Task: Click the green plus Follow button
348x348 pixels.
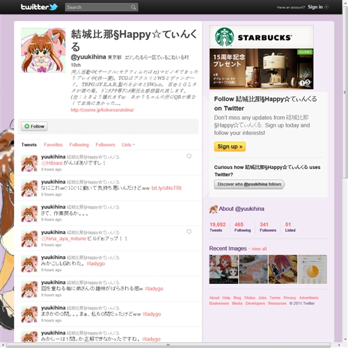Action: (x=34, y=126)
